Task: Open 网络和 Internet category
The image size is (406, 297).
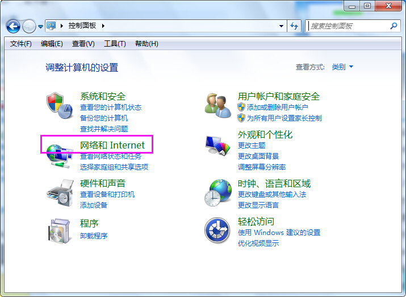Action: coord(112,145)
